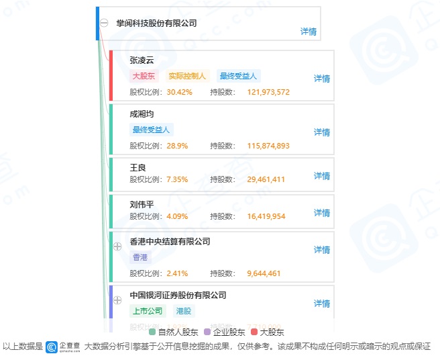Click 最终受益人 tag under 成湘均
The image size is (440, 360).
pos(152,130)
